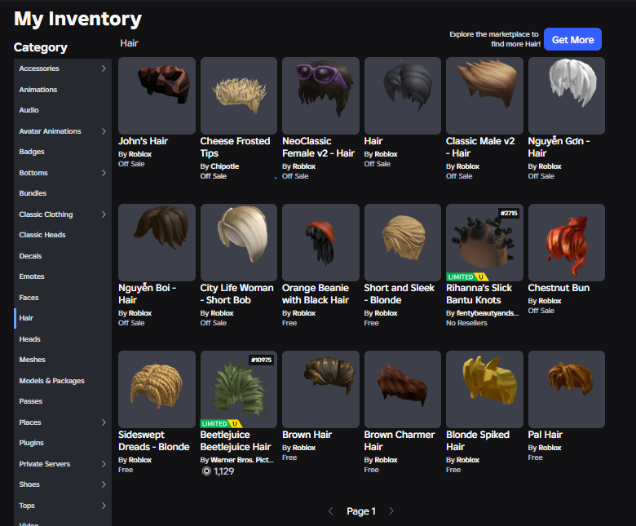Select the Models & Packages category
Screen dimensions: 636x526
point(63,381)
